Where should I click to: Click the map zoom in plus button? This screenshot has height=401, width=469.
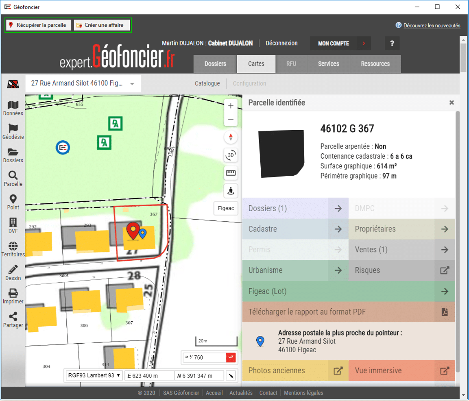[231, 106]
